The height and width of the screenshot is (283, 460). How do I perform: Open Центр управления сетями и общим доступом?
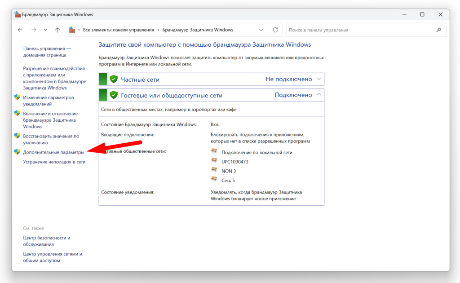coord(53,257)
